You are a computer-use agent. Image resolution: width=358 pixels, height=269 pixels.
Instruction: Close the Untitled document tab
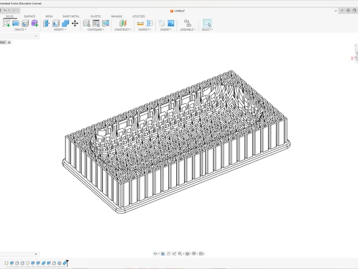(x=336, y=11)
